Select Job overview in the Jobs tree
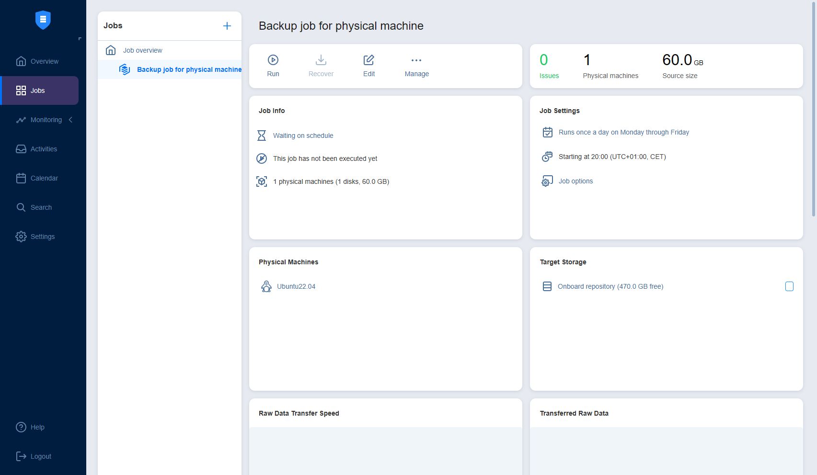This screenshot has width=817, height=475. coord(142,50)
